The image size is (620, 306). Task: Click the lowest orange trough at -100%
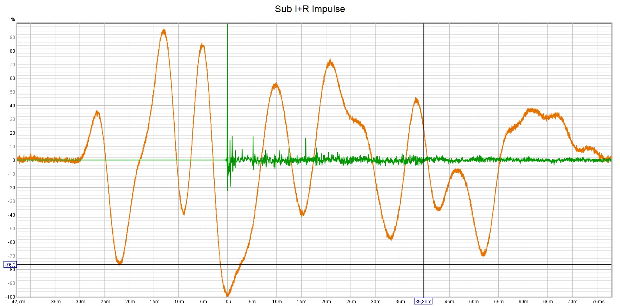click(227, 294)
